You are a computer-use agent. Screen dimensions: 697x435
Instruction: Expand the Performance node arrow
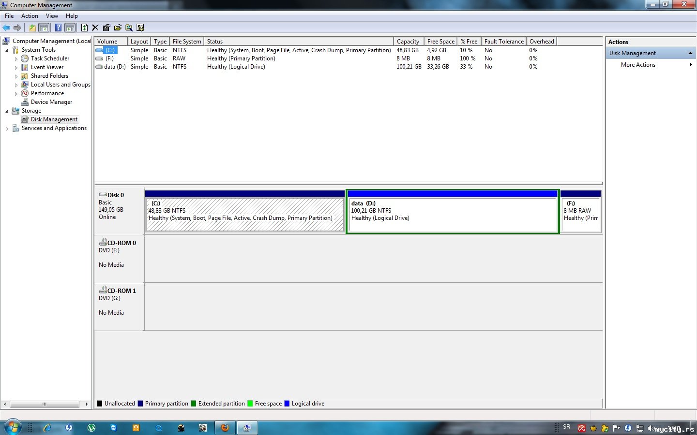16,93
